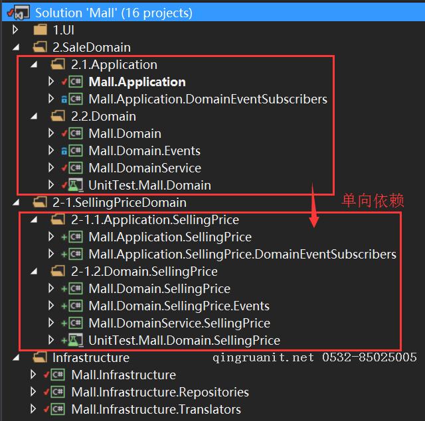The image size is (425, 421).
Task: Select the Mall.Domain project name
Action: tap(125, 134)
